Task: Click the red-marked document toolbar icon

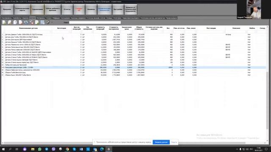Action: point(21,22)
